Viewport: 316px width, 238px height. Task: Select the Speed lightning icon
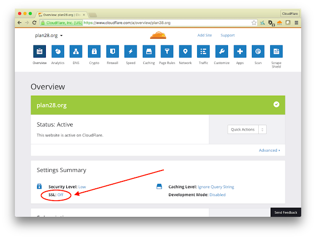[x=130, y=51]
